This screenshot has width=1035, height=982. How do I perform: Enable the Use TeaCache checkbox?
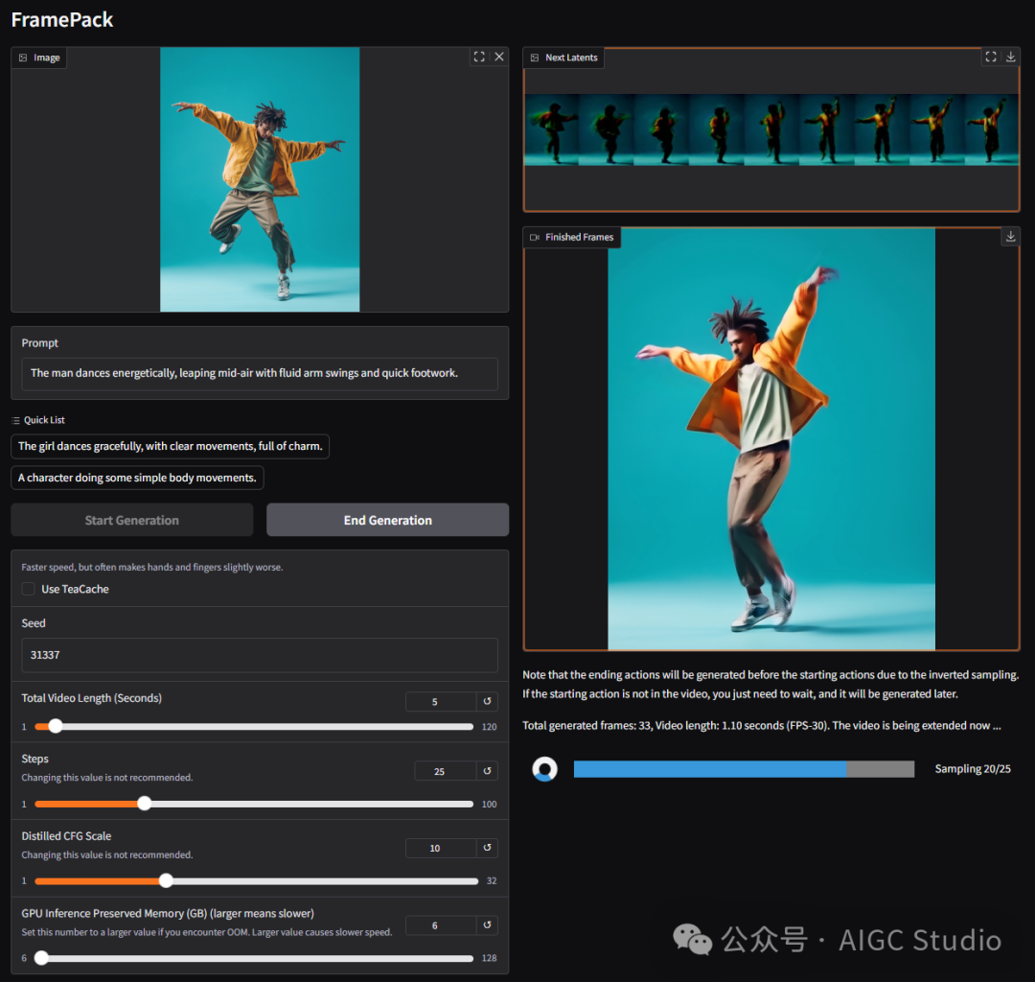pyautogui.click(x=29, y=589)
